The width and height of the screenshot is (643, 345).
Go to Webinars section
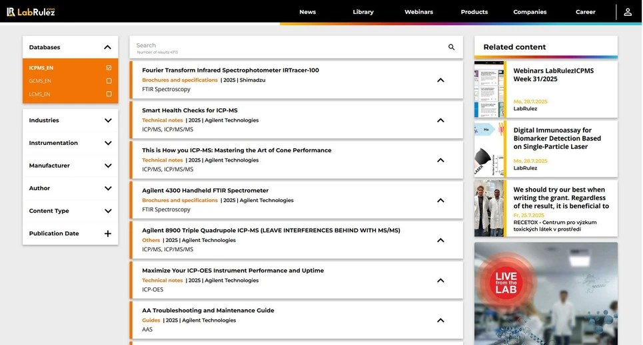[x=418, y=12]
